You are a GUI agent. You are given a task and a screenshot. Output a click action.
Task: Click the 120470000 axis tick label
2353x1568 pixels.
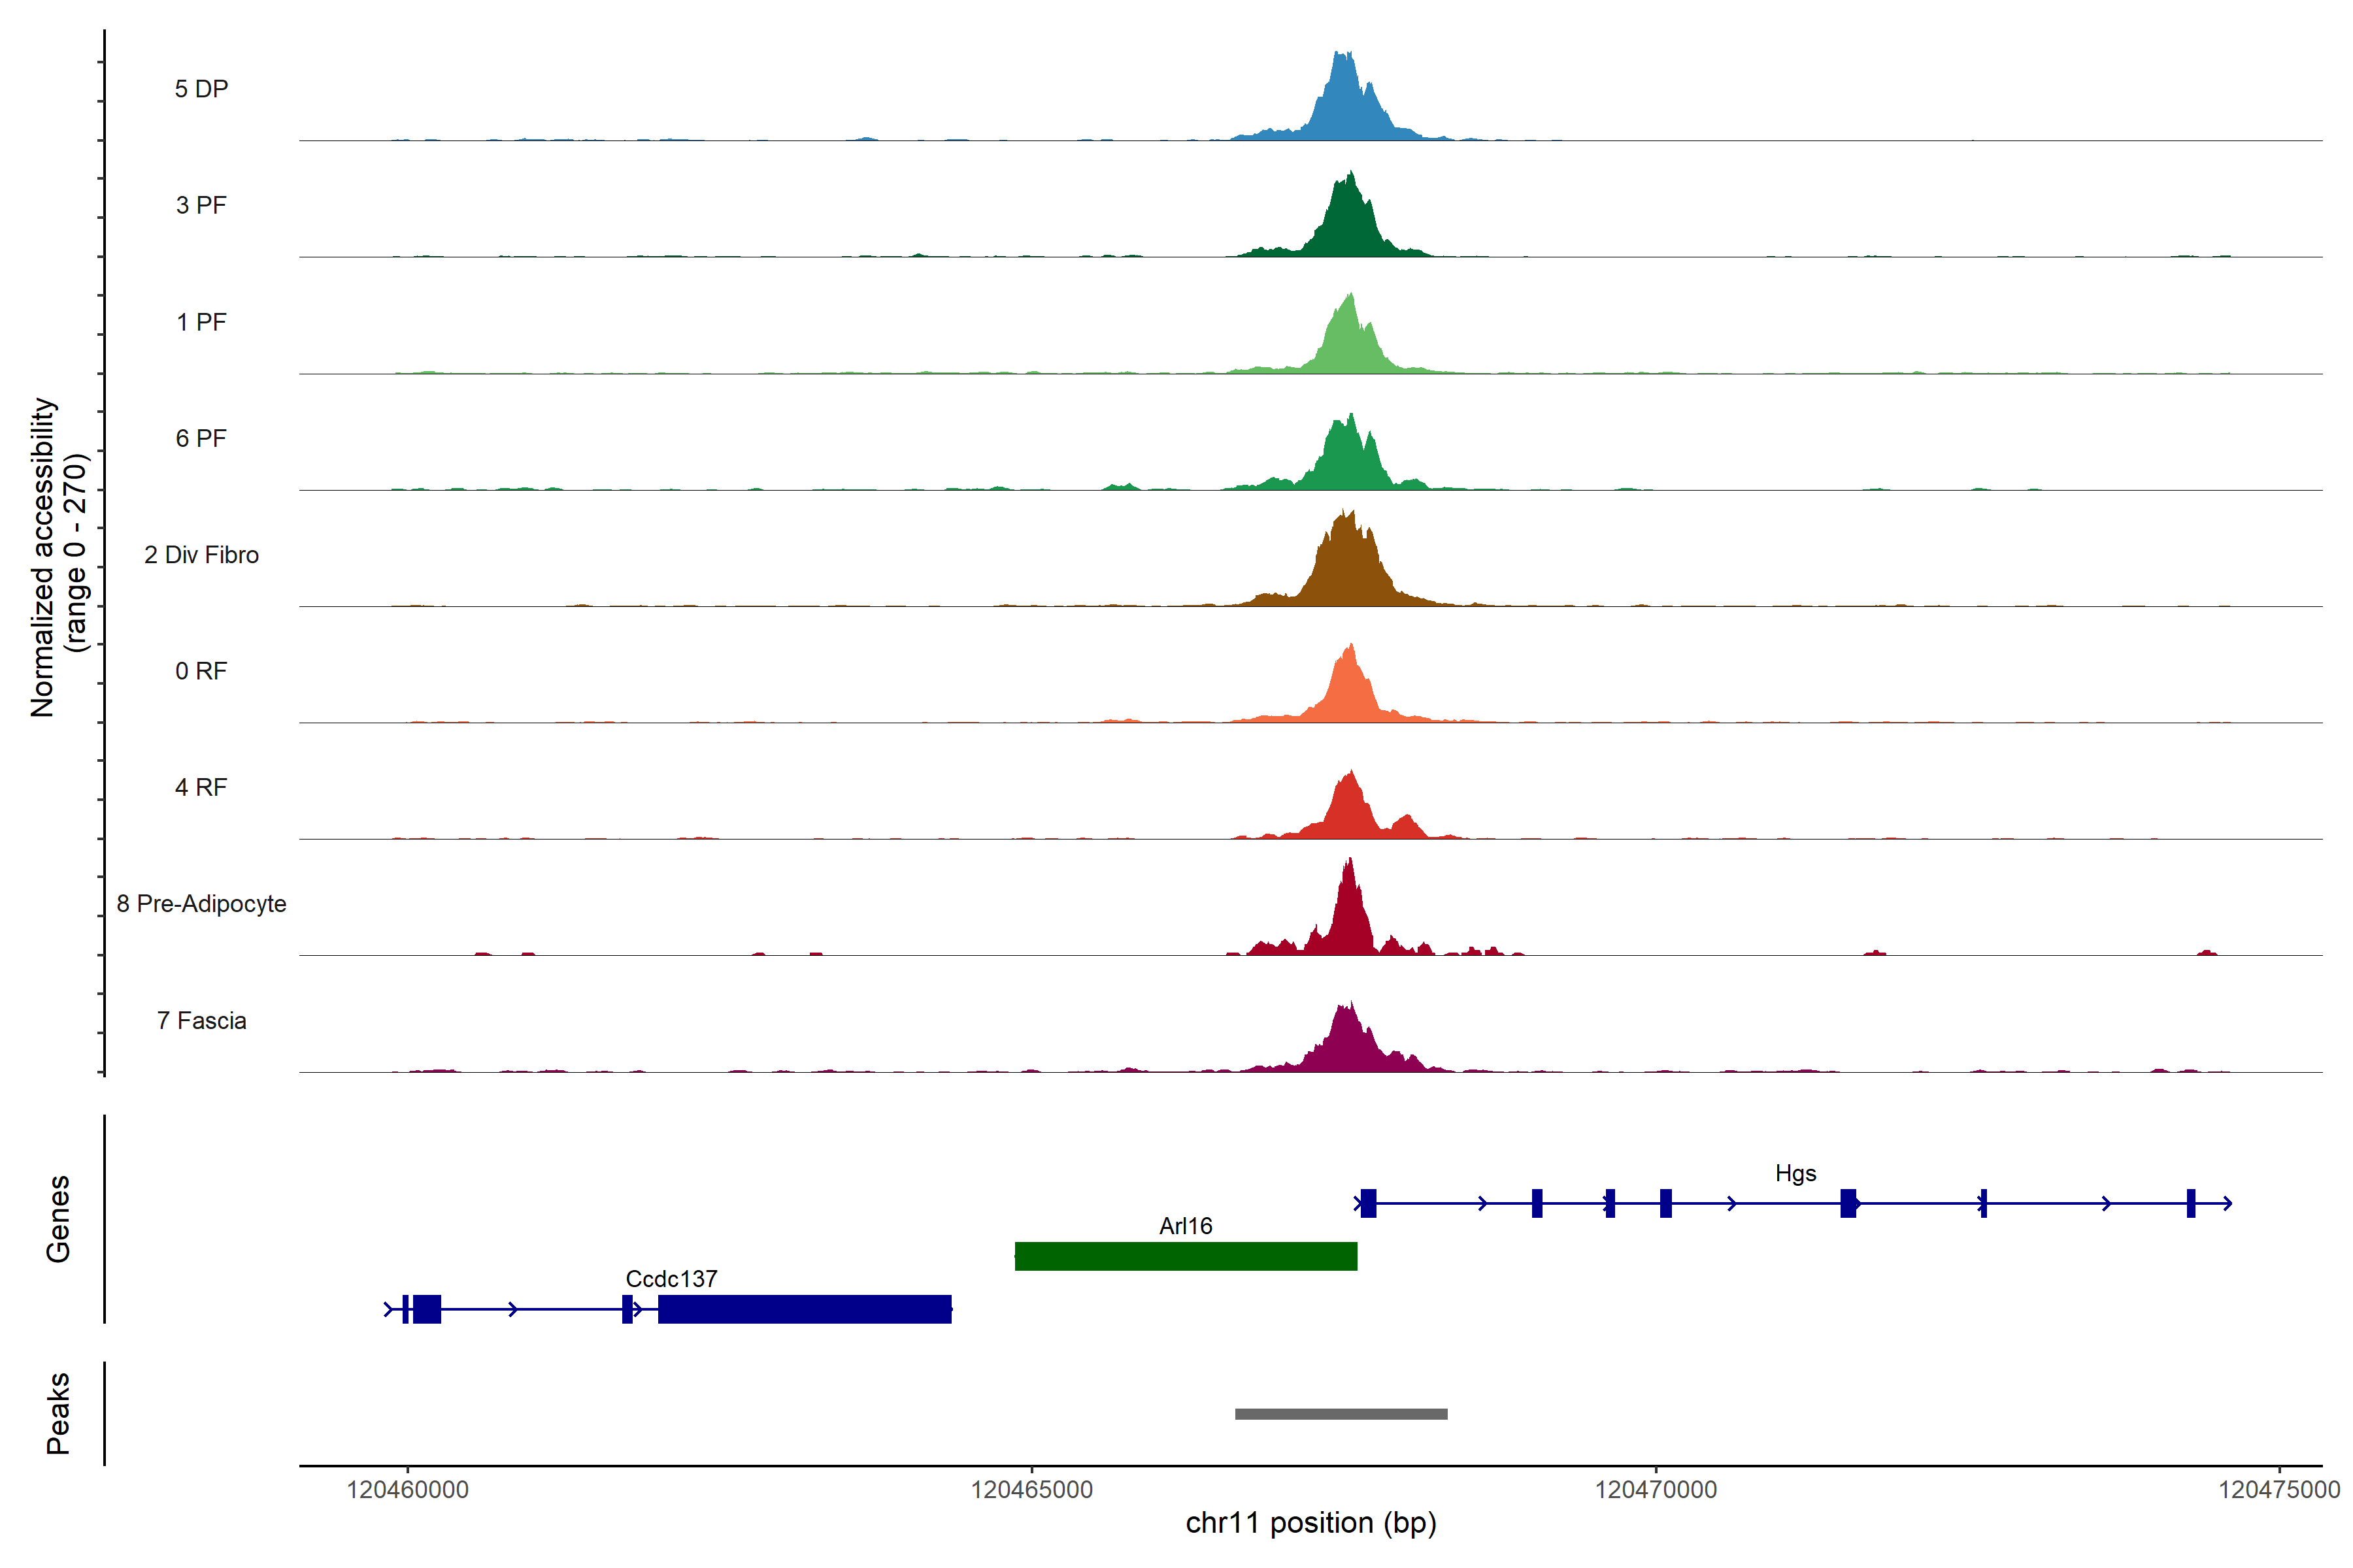pos(1656,1490)
